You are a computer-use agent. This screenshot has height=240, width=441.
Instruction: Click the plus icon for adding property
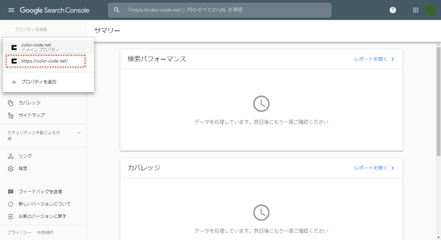point(14,82)
